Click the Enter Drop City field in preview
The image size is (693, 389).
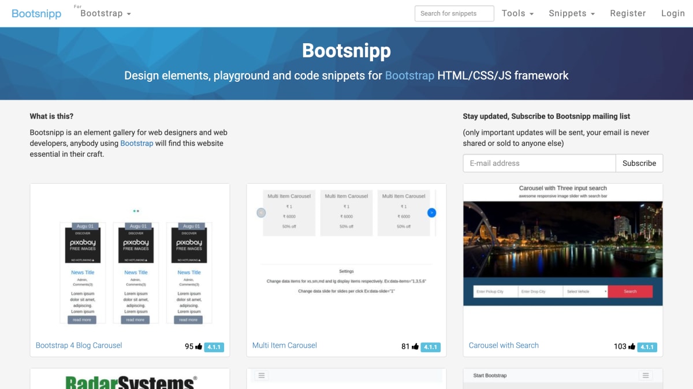point(541,292)
